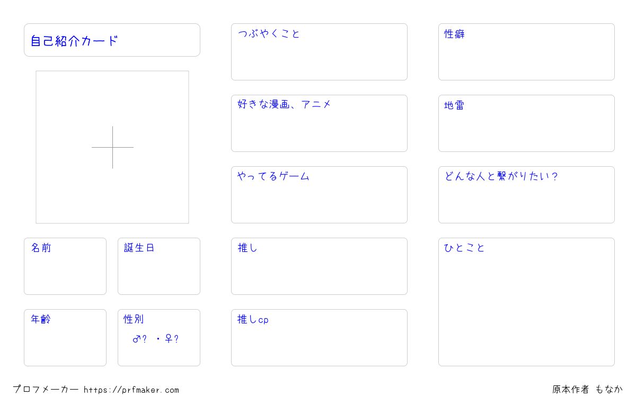Click the どんな人と繋がりたい? box
Viewport: 636px width, 397px height.
(526, 195)
